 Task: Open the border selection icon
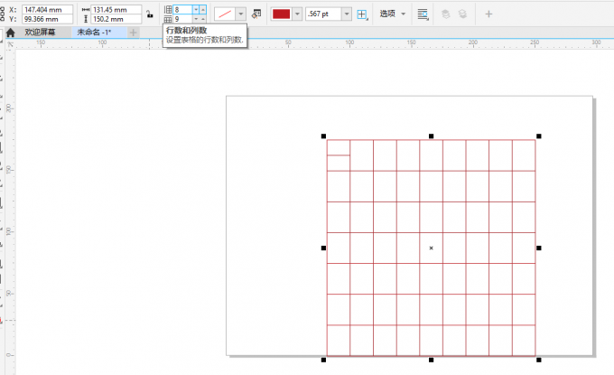362,14
